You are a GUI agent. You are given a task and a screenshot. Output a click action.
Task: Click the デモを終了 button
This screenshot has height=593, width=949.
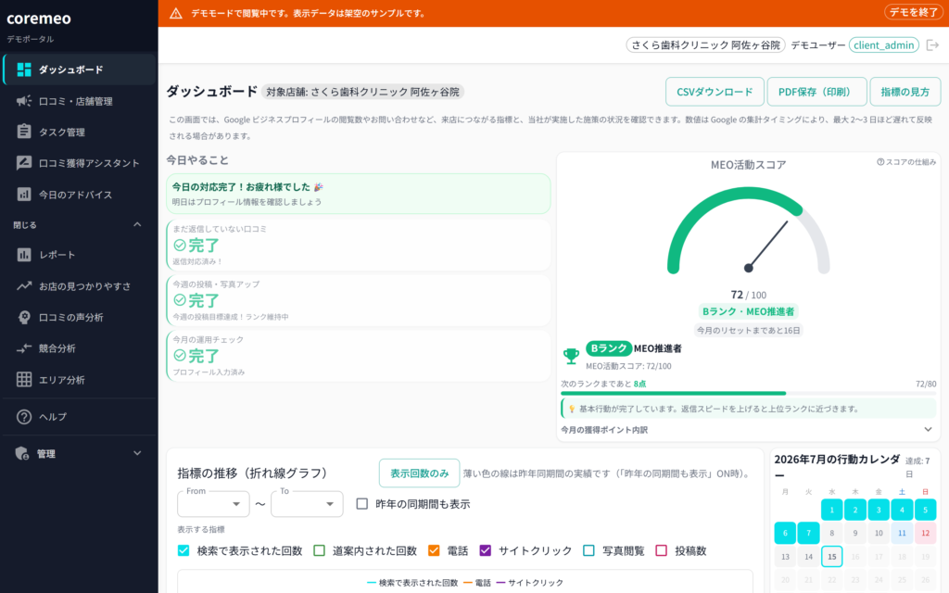pyautogui.click(x=913, y=13)
